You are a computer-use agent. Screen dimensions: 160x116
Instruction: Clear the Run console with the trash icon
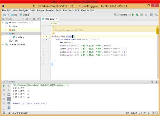9,108
